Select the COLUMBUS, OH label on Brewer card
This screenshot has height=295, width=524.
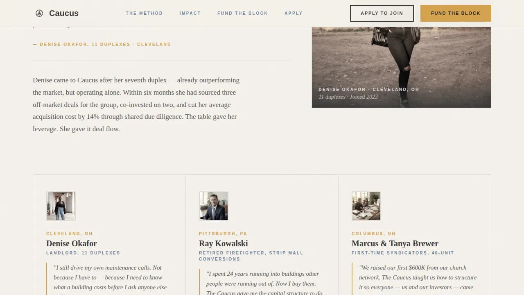pyautogui.click(x=373, y=234)
